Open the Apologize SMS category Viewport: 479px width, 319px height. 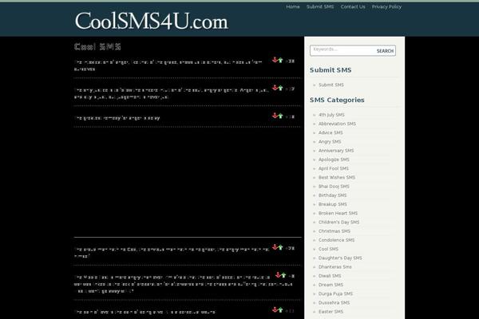(334, 159)
